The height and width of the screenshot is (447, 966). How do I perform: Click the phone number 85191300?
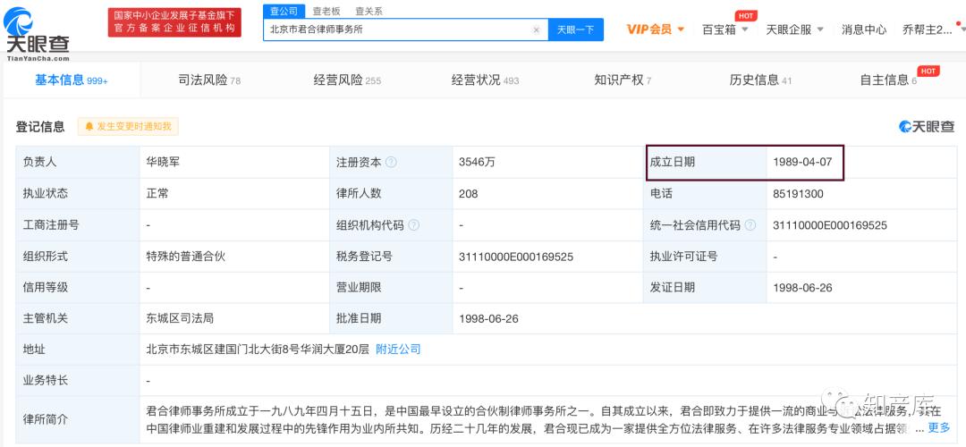pos(798,194)
